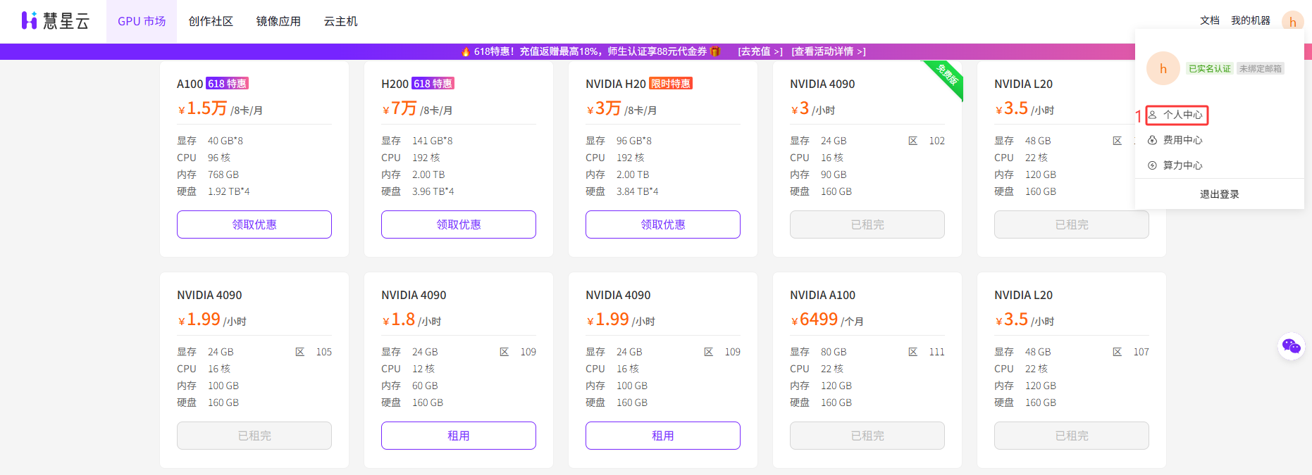The width and height of the screenshot is (1312, 475).
Task: Click the 去充值 link in the banner
Action: point(760,51)
